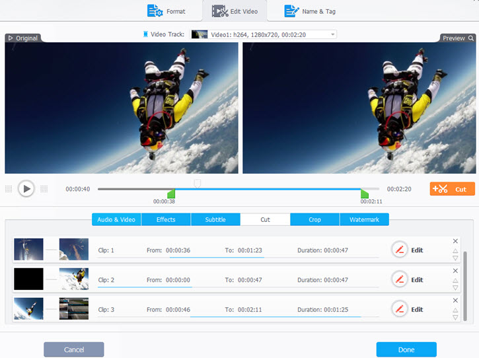Screen dimensions: 479x358
Task: Click the Cancel button
Action: (x=73, y=349)
